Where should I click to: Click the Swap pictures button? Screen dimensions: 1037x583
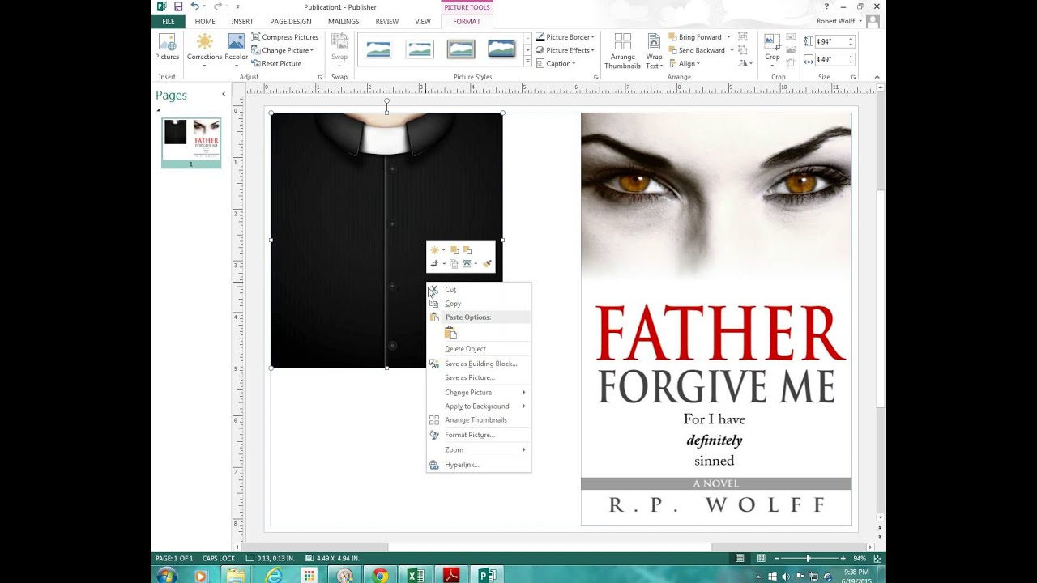coord(339,49)
